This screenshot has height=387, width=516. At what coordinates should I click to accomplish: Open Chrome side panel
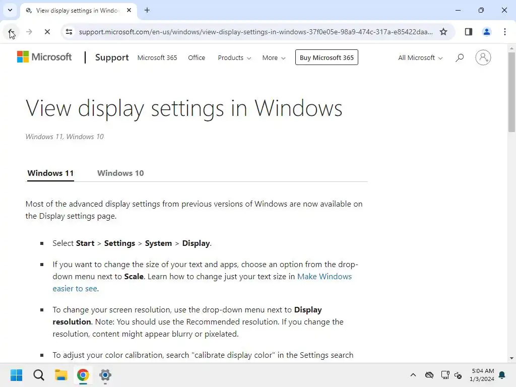pos(468,32)
